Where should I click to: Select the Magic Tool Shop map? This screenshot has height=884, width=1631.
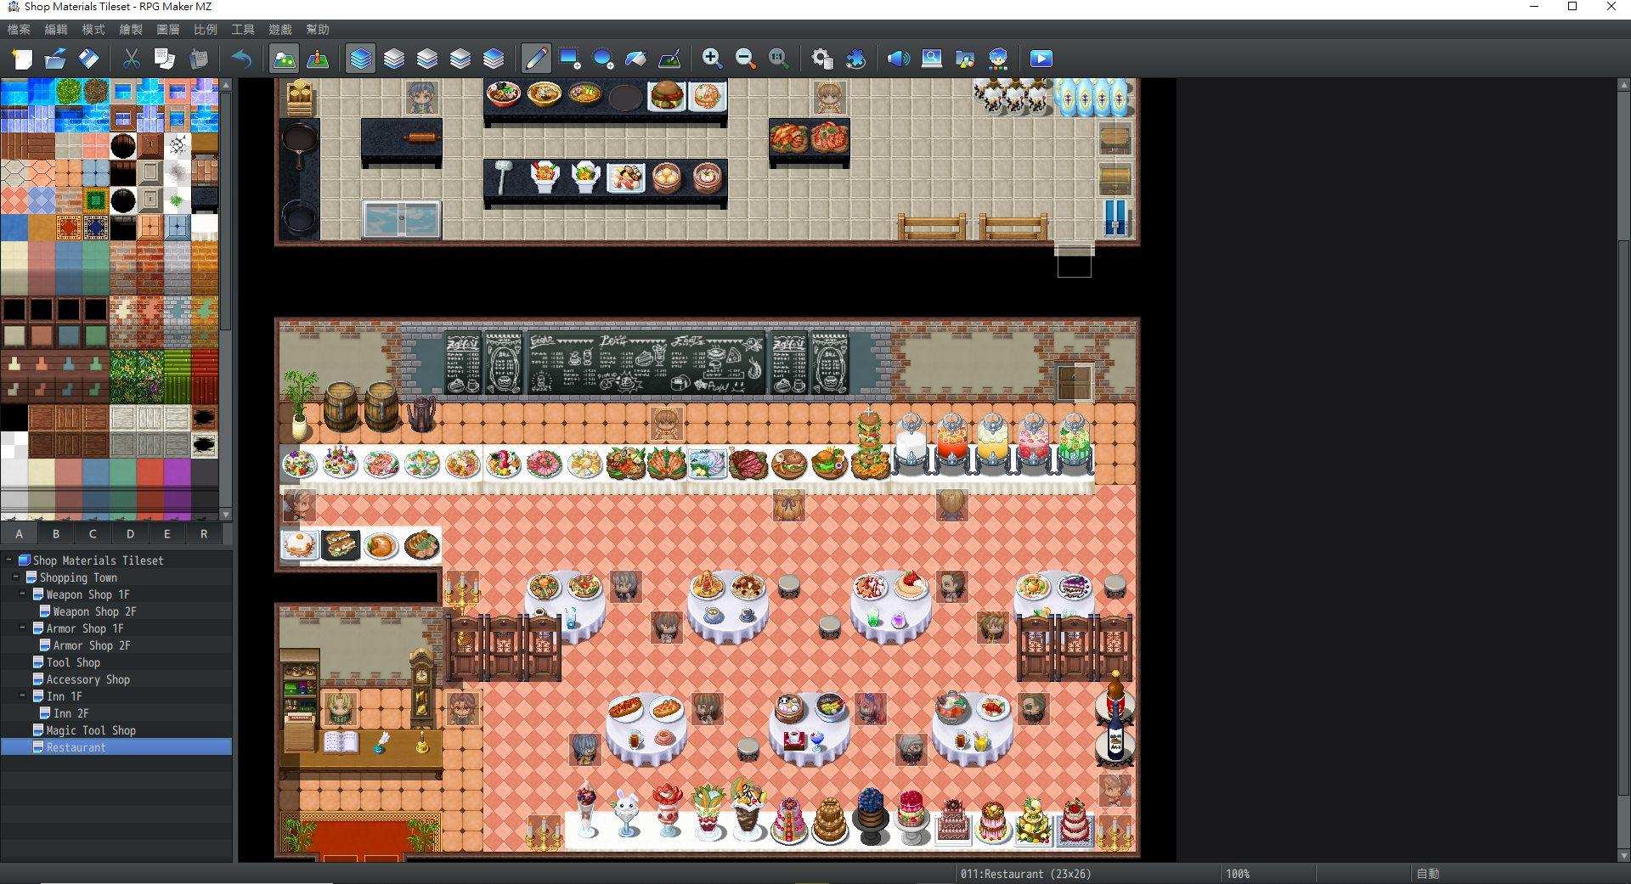[x=90, y=730]
